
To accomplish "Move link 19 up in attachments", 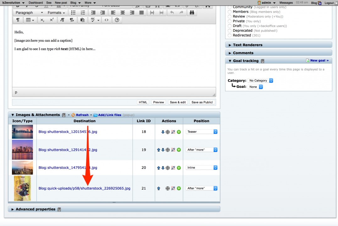I will [x=159, y=150].
